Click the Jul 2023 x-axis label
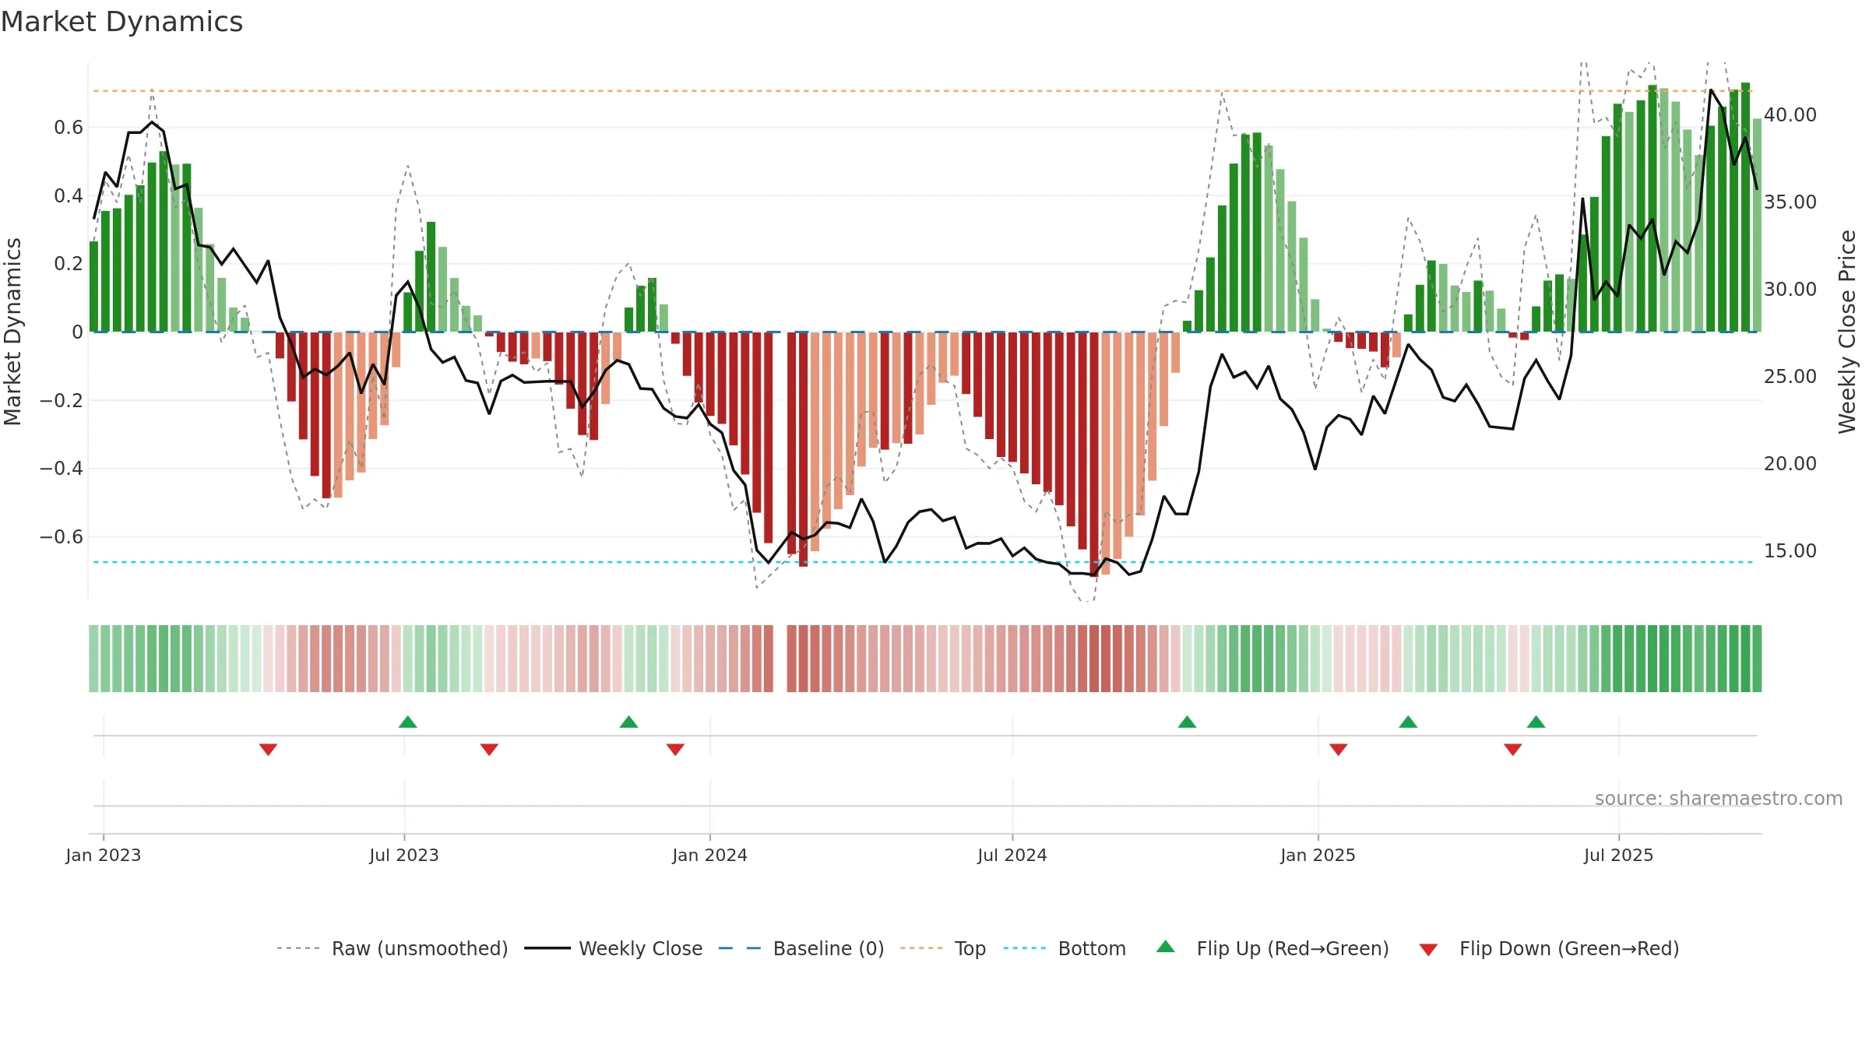 (404, 855)
